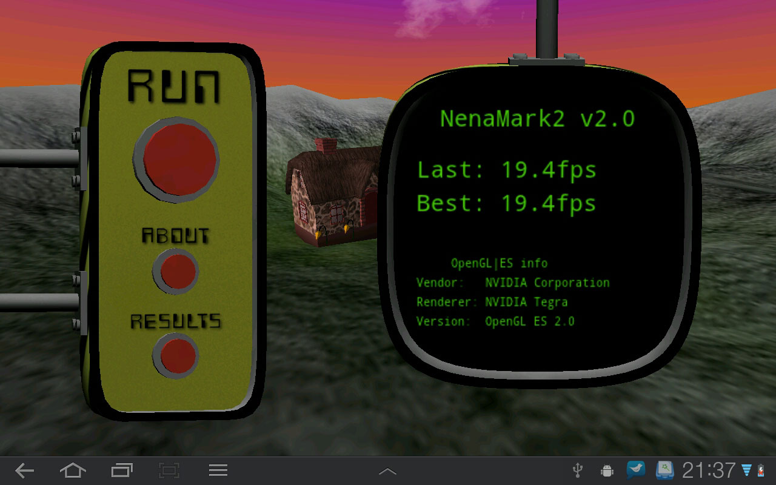Image resolution: width=776 pixels, height=485 pixels.
Task: Open the Recent Apps icon
Action: (122, 470)
